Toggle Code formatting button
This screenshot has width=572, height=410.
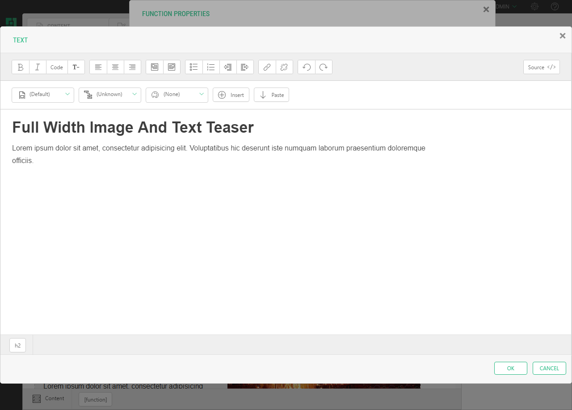[x=57, y=67]
